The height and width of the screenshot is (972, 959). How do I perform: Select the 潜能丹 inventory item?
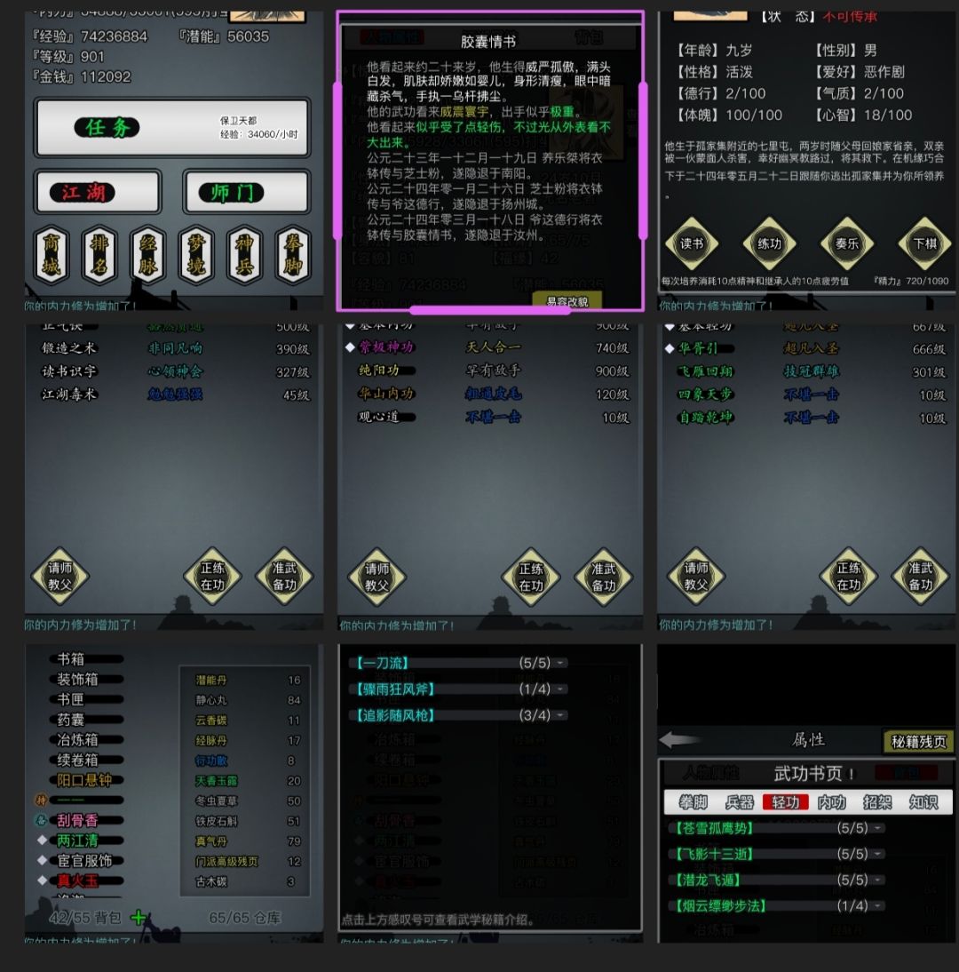pyautogui.click(x=248, y=680)
